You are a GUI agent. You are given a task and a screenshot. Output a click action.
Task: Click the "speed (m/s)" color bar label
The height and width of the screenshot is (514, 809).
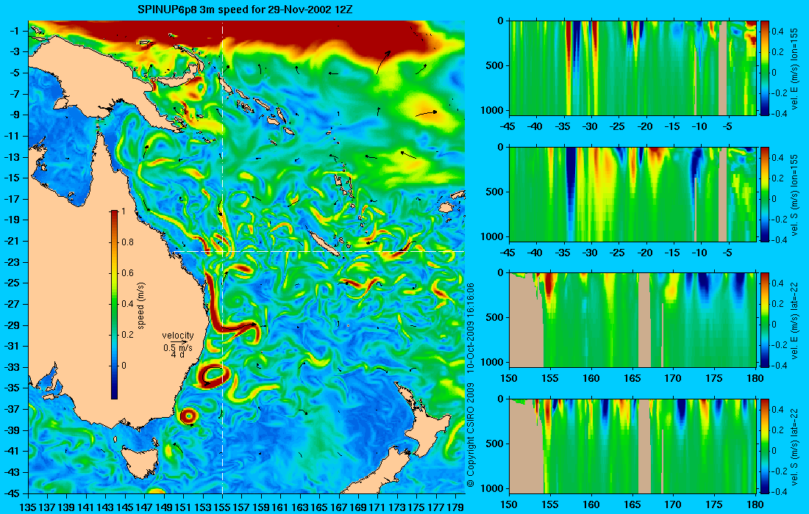(x=141, y=305)
